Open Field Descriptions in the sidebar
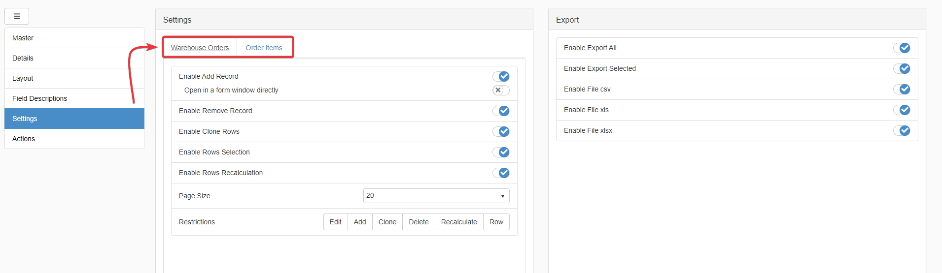 pos(39,98)
